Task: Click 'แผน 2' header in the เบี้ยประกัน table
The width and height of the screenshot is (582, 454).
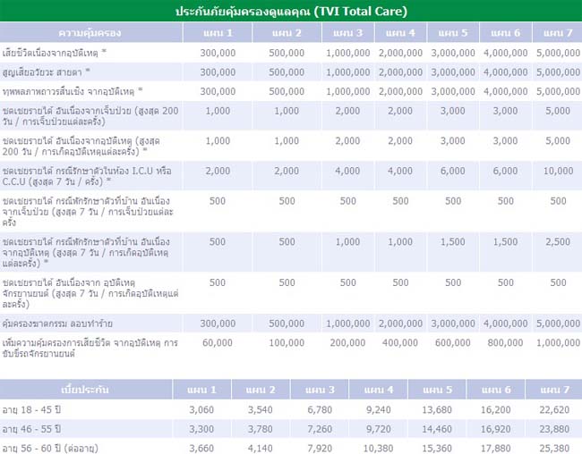Action: (261, 390)
